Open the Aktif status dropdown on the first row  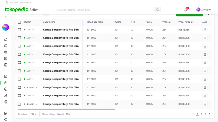29,30
